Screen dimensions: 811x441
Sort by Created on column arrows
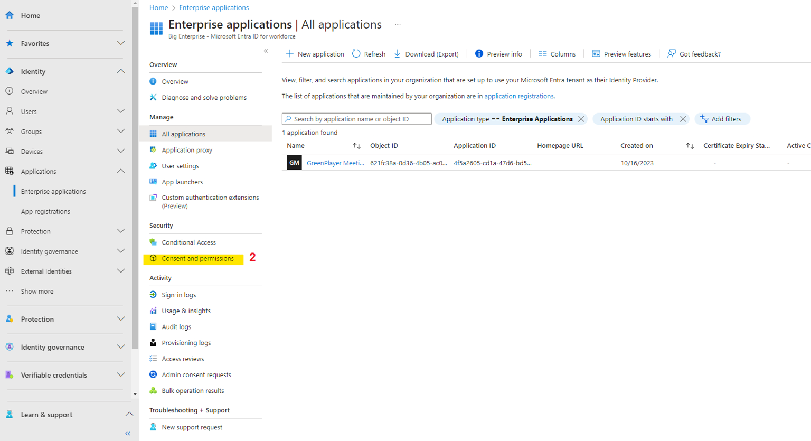690,146
